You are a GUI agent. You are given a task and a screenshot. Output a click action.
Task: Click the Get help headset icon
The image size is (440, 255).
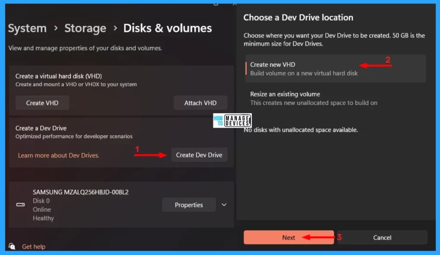tap(12, 246)
